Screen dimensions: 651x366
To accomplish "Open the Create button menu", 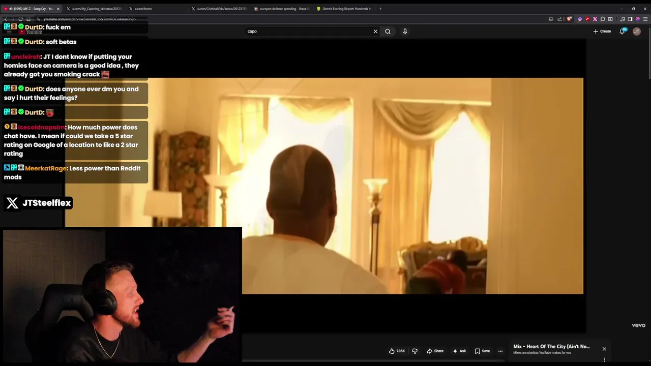I will (x=602, y=31).
